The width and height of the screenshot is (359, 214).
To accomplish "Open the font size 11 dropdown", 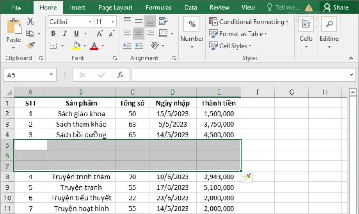I will coord(113,21).
